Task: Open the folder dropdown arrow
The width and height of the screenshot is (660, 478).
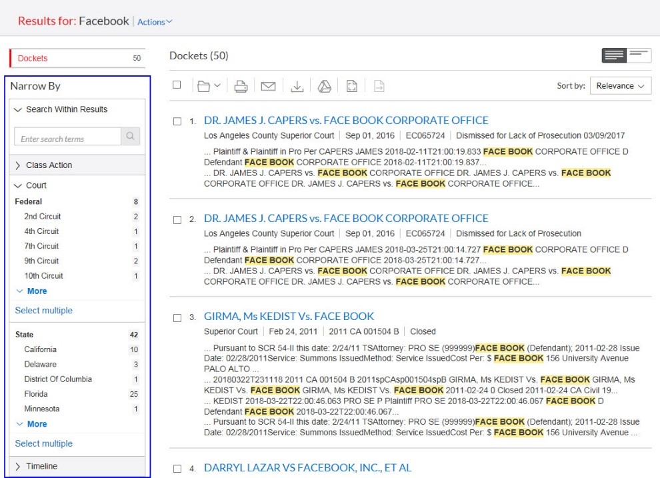Action: [217, 85]
